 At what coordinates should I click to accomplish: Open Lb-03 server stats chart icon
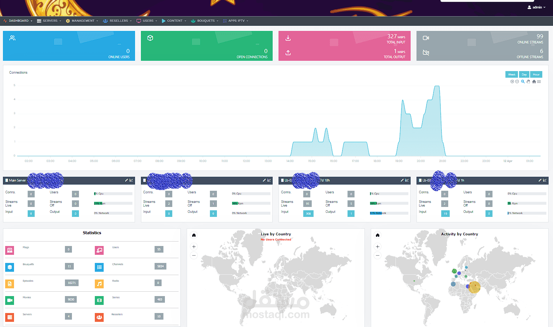pos(545,180)
